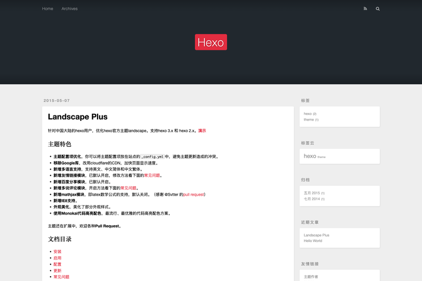Jump to 常见问题 in 文档目录 list
The image size is (422, 281).
tap(61, 277)
